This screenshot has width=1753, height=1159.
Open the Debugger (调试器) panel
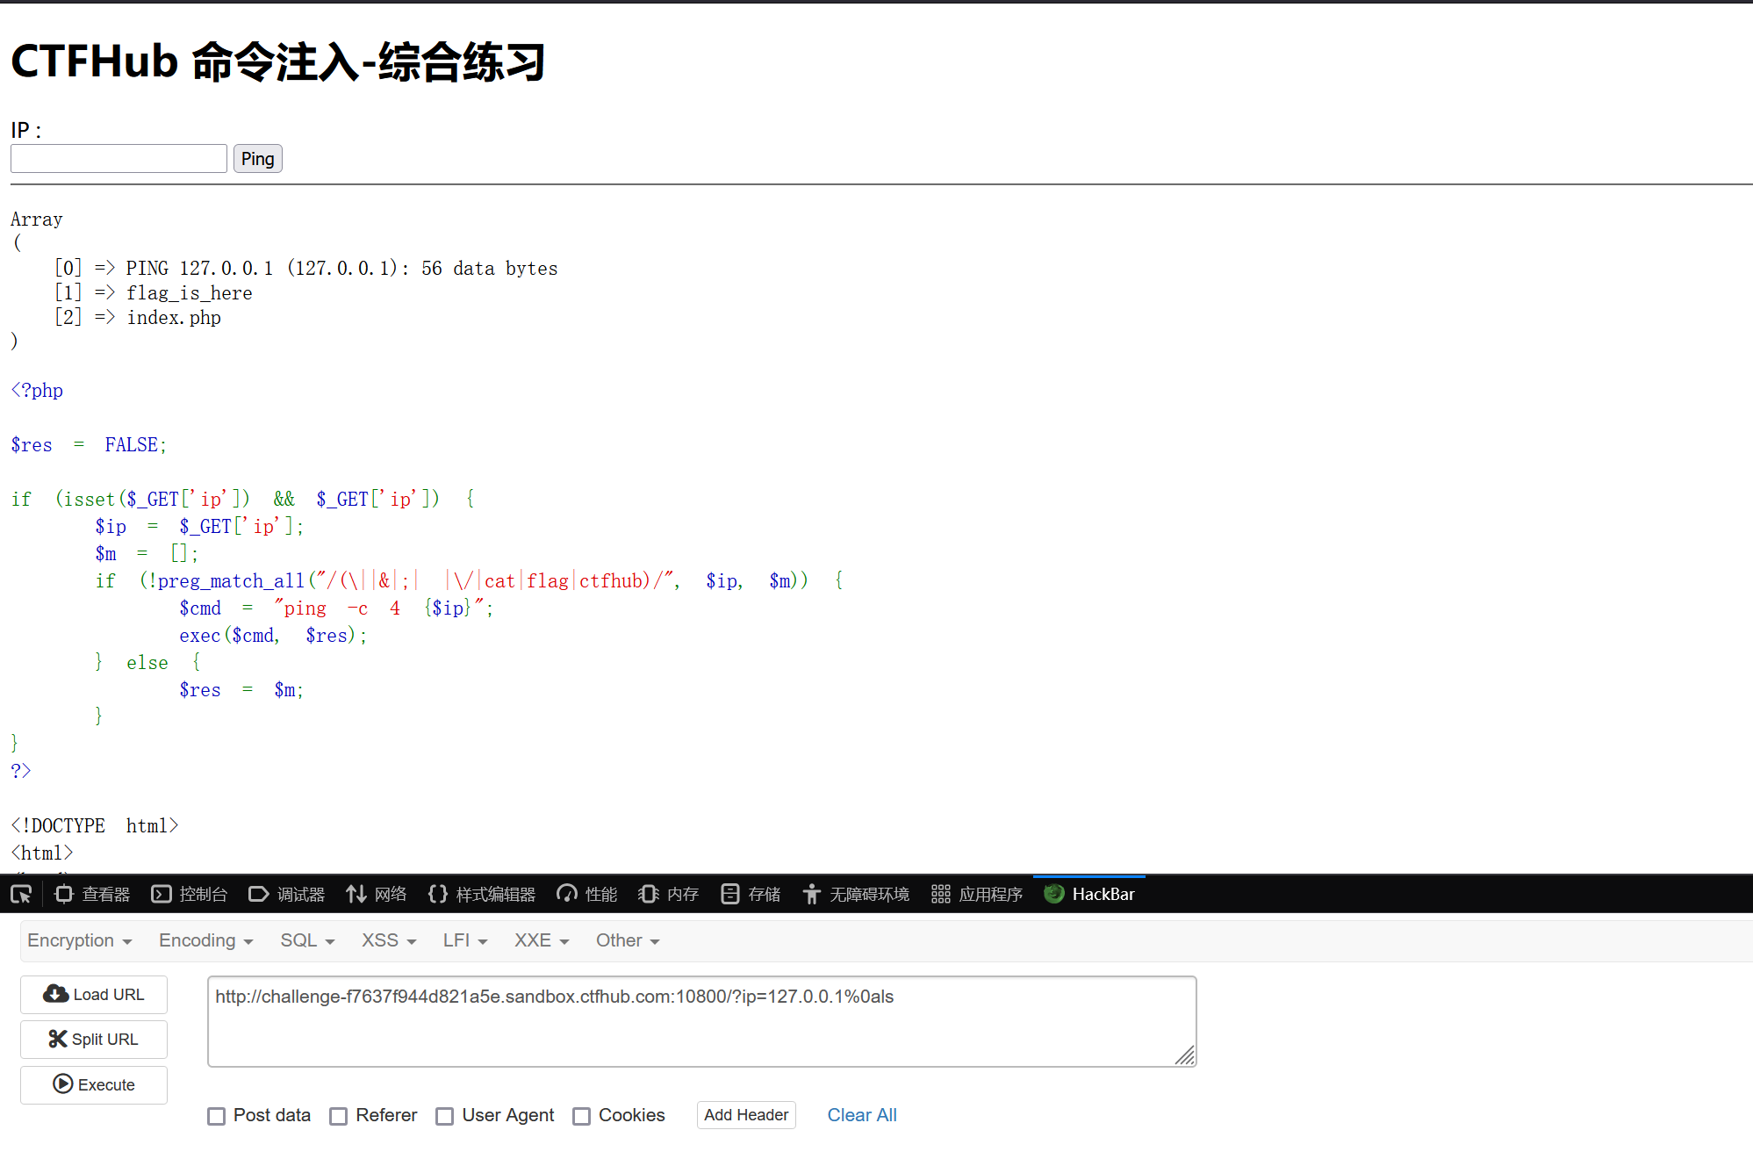point(287,894)
